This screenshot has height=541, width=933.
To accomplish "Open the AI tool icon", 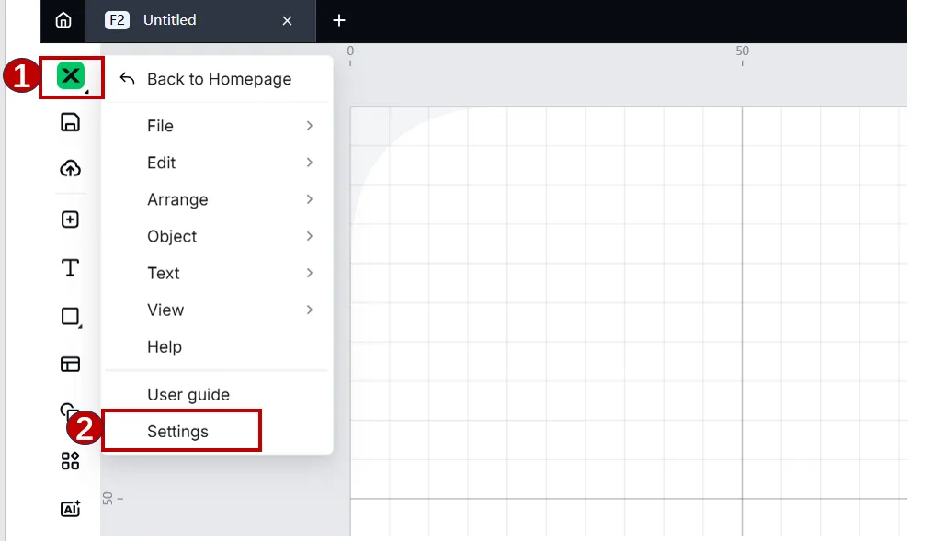I will click(70, 508).
